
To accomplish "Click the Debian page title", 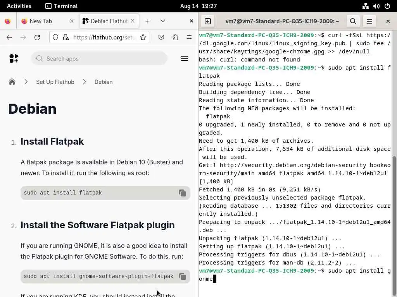I will (x=33, y=109).
